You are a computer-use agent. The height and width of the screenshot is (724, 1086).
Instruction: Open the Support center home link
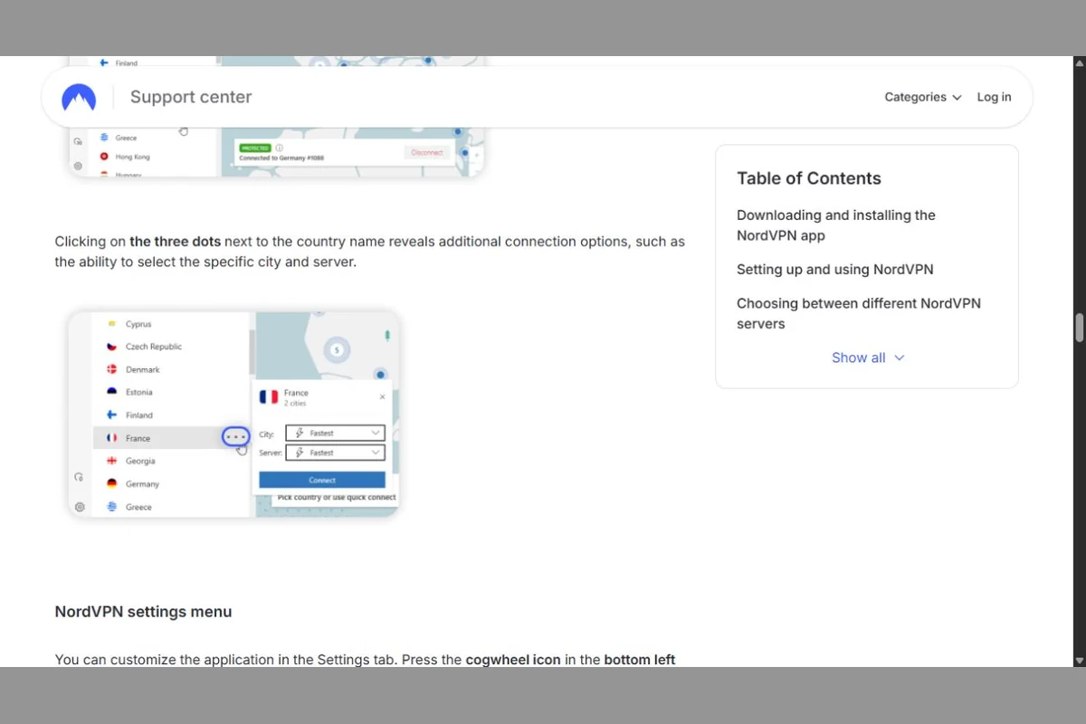191,97
